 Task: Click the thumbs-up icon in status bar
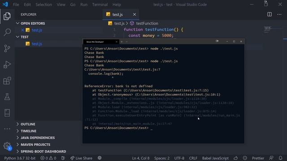[236, 158]
